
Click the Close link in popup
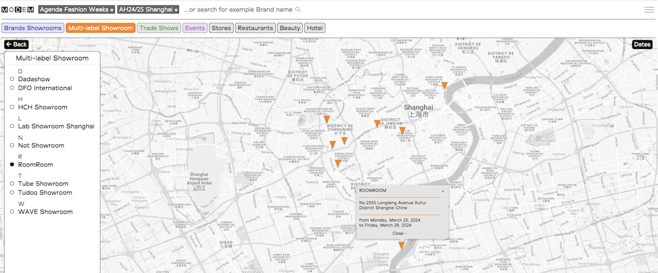(x=399, y=233)
